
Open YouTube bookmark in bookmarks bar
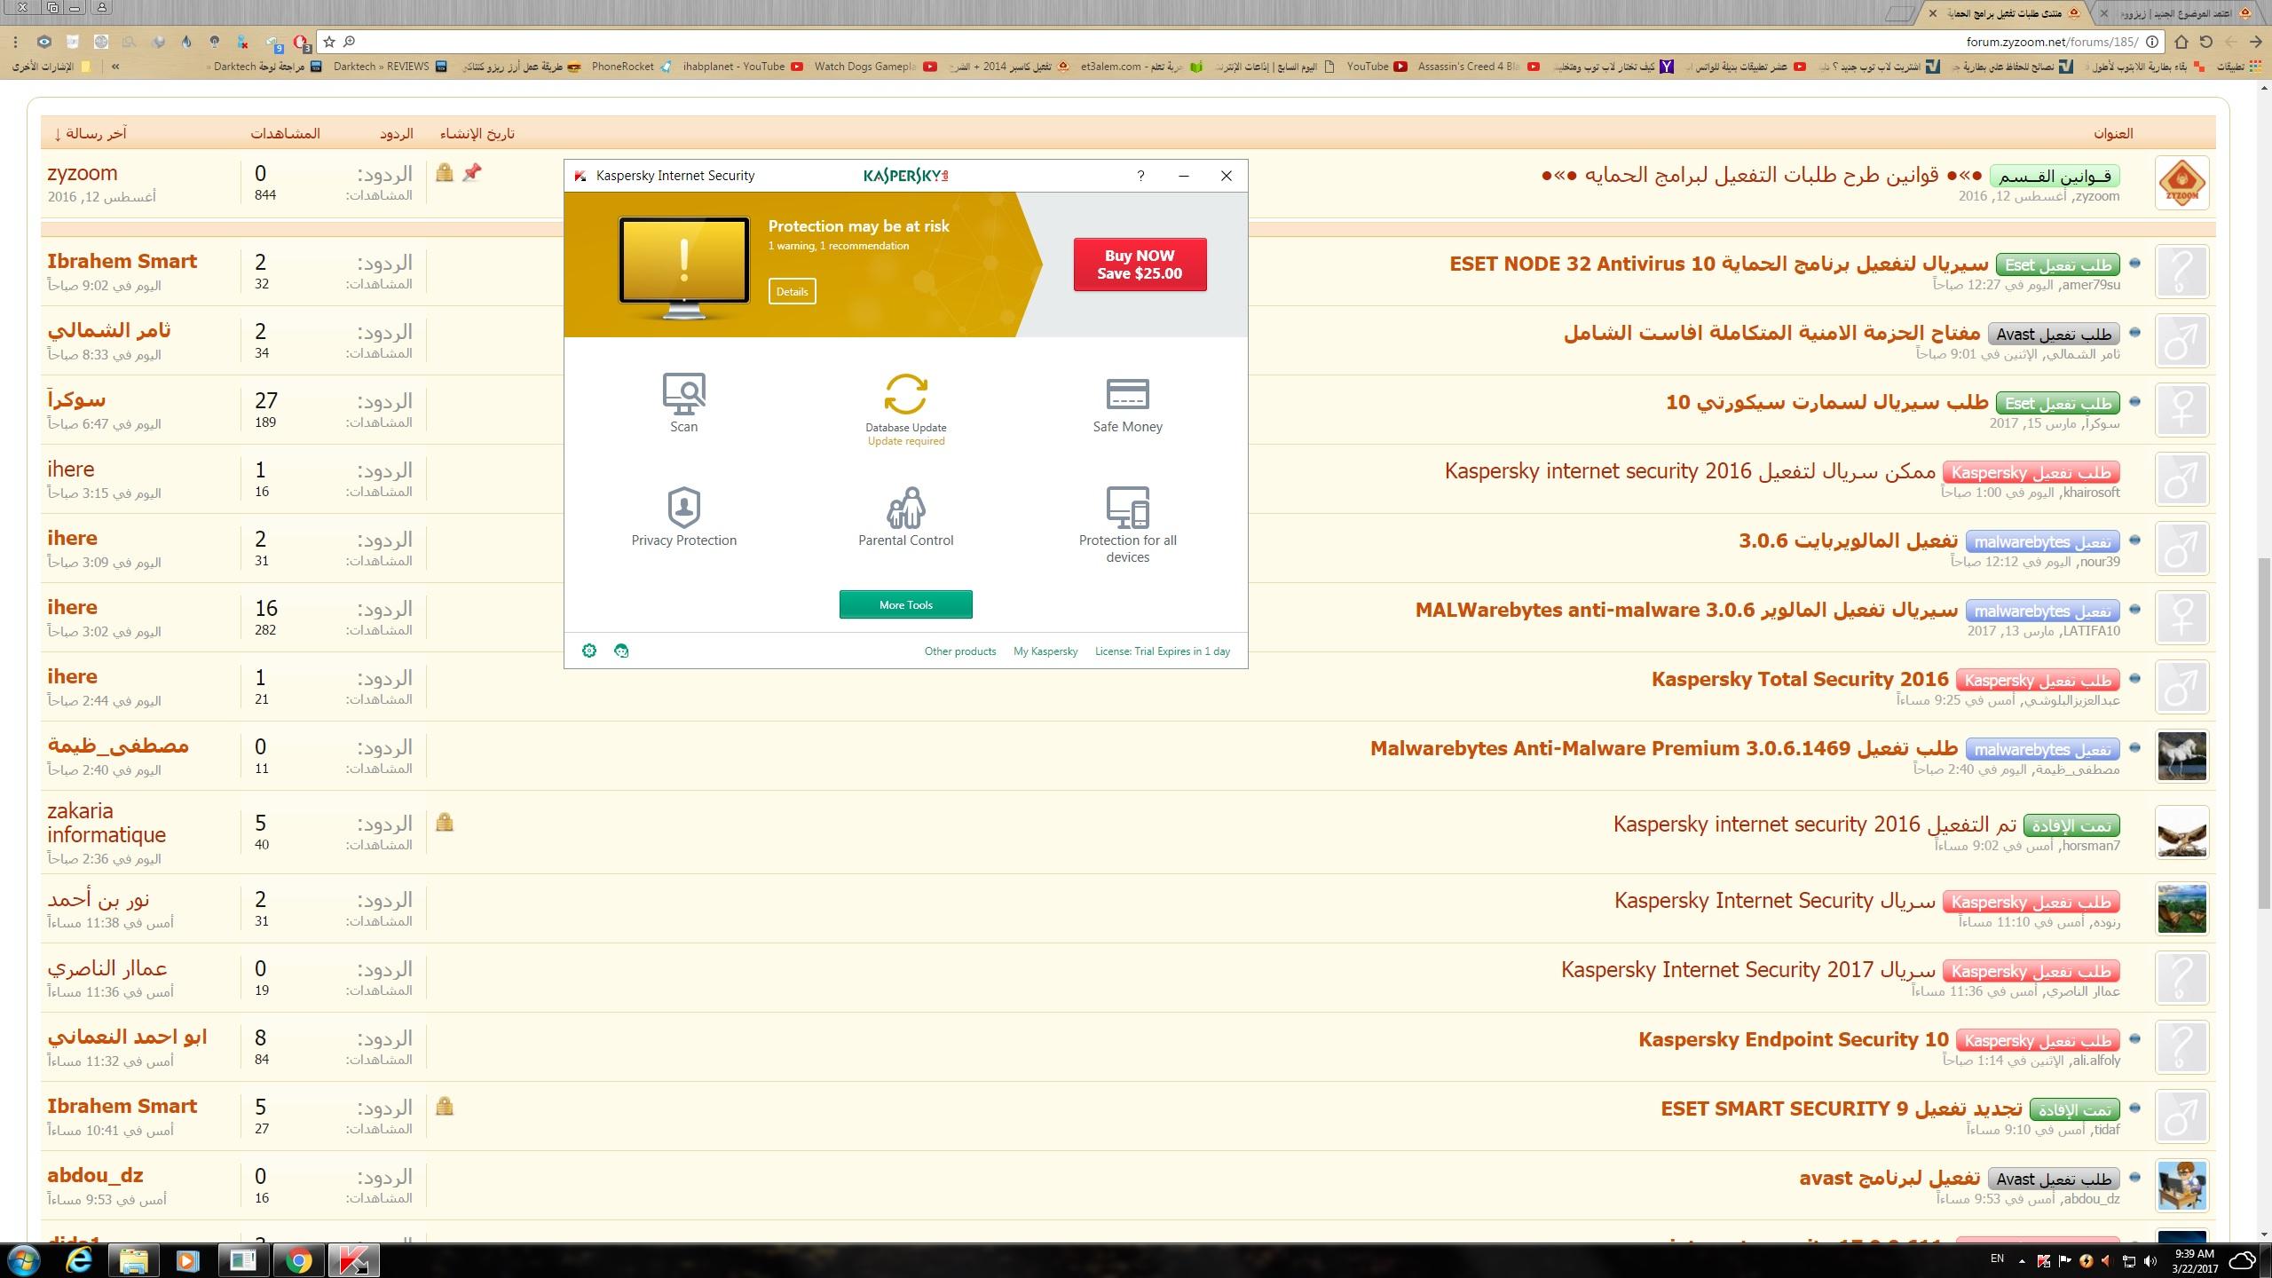[x=1377, y=67]
